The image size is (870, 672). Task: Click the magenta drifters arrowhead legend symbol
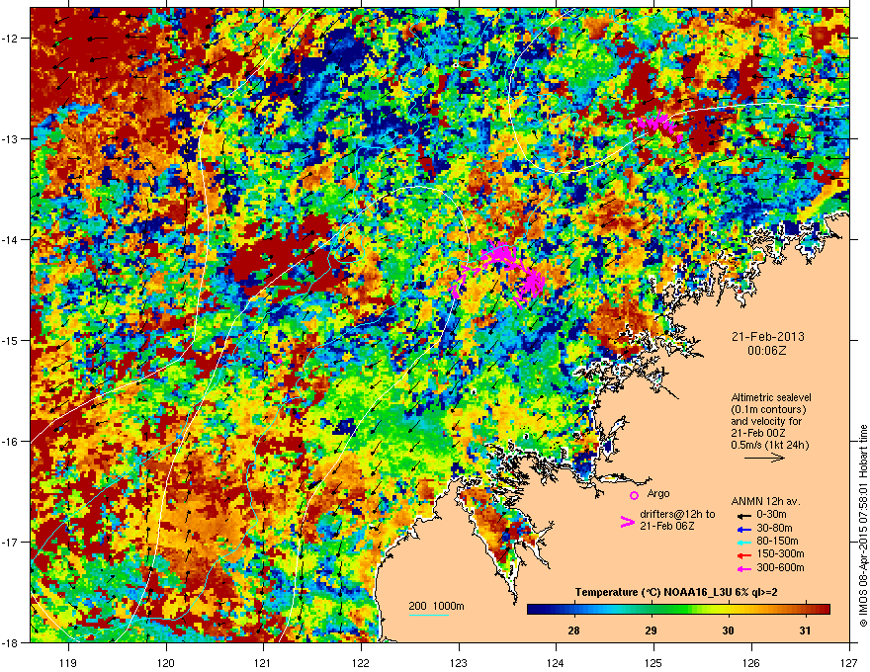(x=627, y=522)
